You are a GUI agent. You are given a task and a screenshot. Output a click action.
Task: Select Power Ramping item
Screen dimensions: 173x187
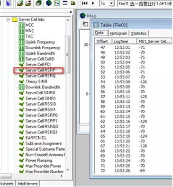point(39,160)
